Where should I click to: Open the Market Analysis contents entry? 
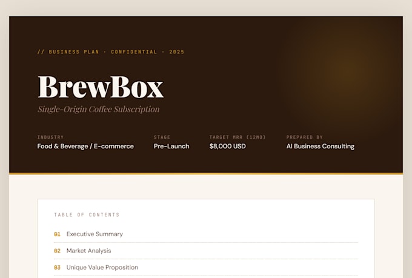(x=206, y=251)
